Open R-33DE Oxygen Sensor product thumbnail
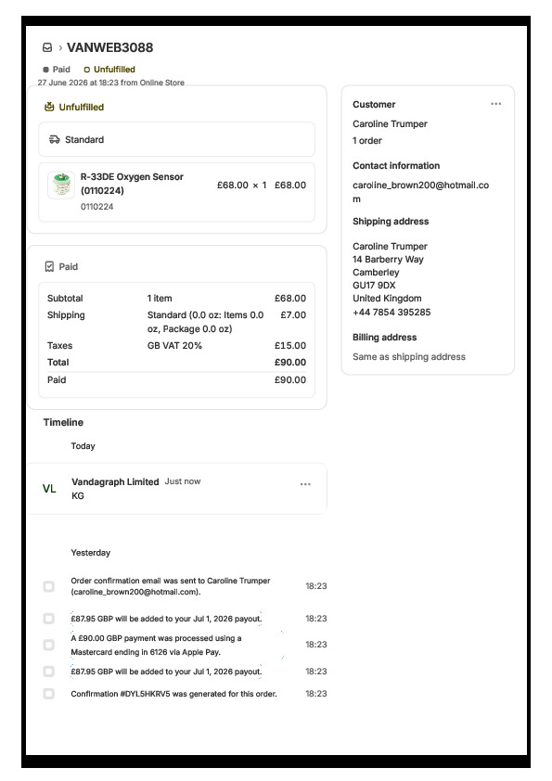The height and width of the screenshot is (781, 552). pyautogui.click(x=61, y=185)
